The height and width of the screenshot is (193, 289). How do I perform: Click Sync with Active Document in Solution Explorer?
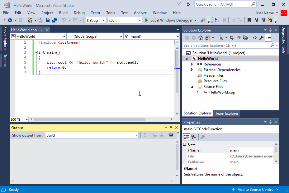click(232, 38)
